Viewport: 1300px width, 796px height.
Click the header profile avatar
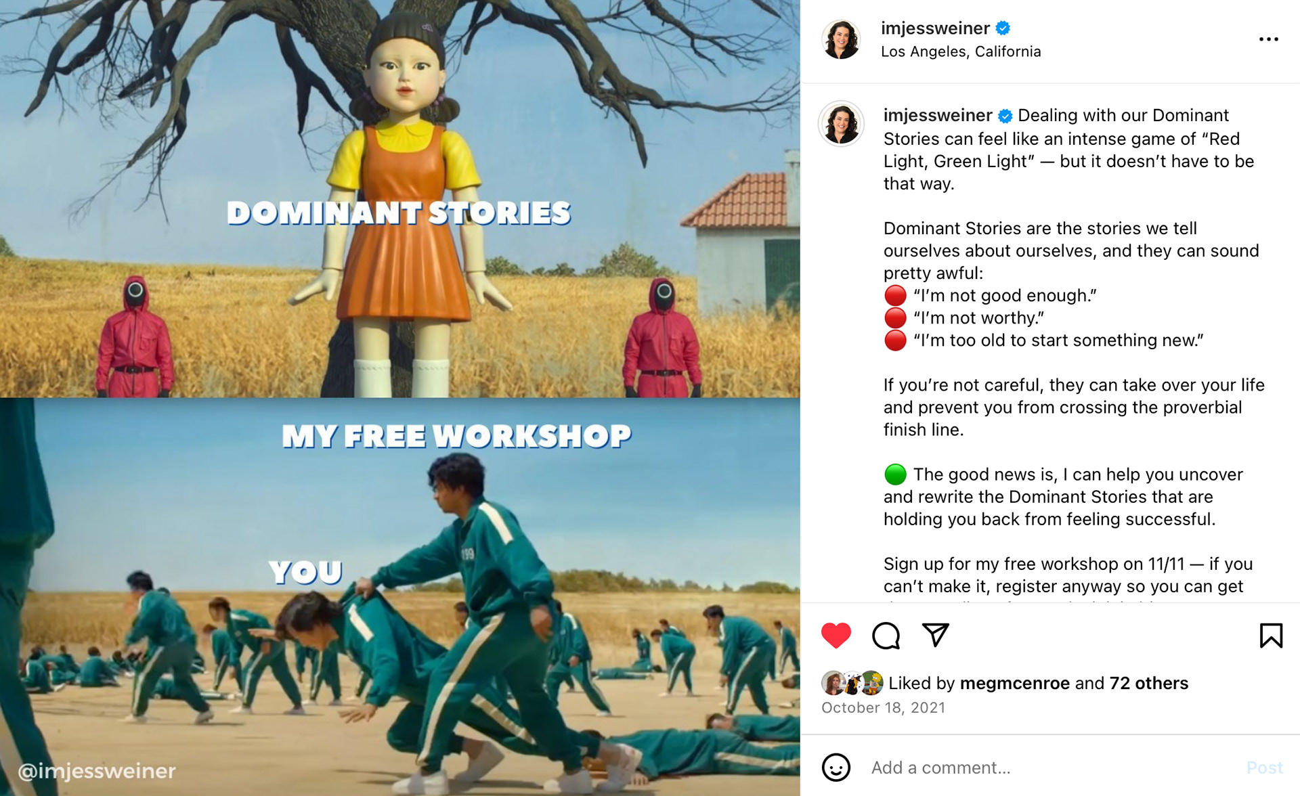[x=841, y=39]
